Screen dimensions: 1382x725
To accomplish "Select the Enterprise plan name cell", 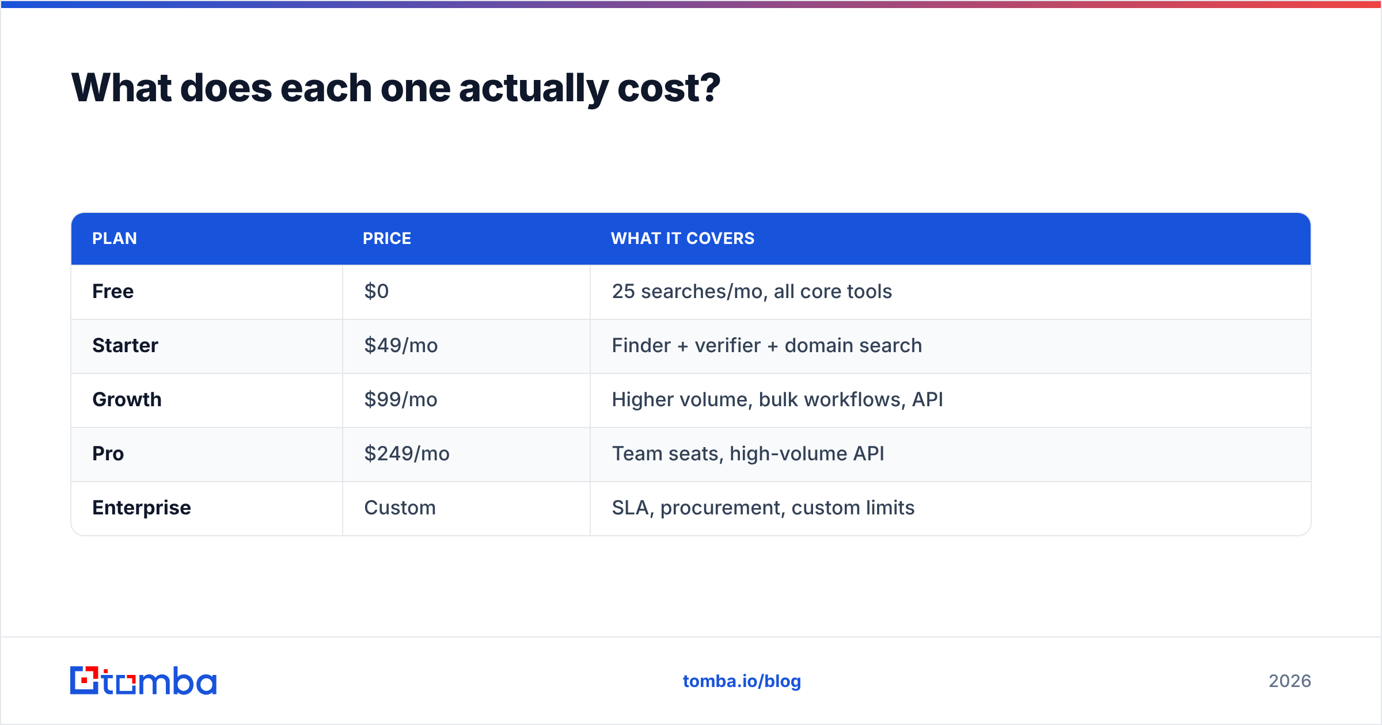I will (x=207, y=508).
